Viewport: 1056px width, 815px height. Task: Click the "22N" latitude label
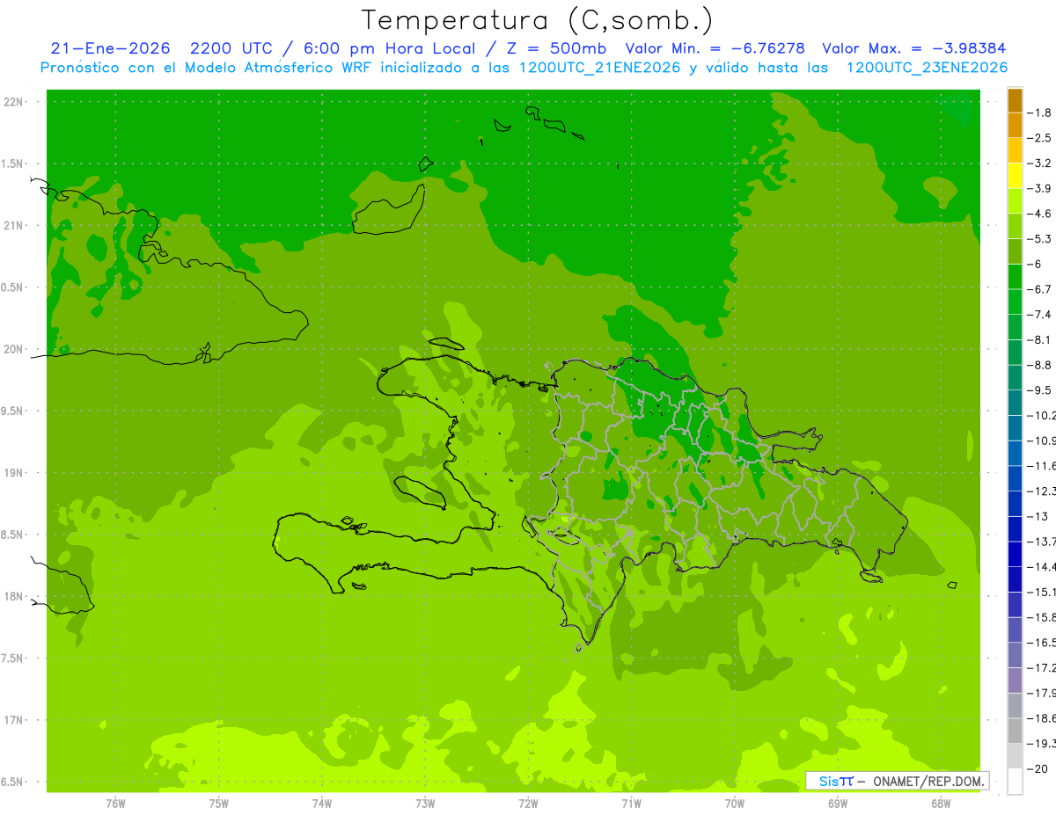(13, 102)
